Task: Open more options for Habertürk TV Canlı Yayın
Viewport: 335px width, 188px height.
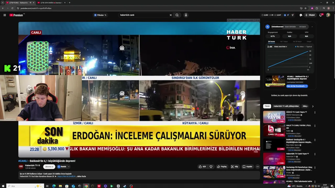Action: [315, 154]
